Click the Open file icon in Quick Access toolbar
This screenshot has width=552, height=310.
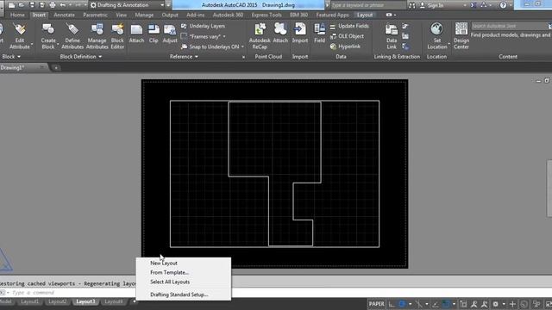click(x=22, y=5)
